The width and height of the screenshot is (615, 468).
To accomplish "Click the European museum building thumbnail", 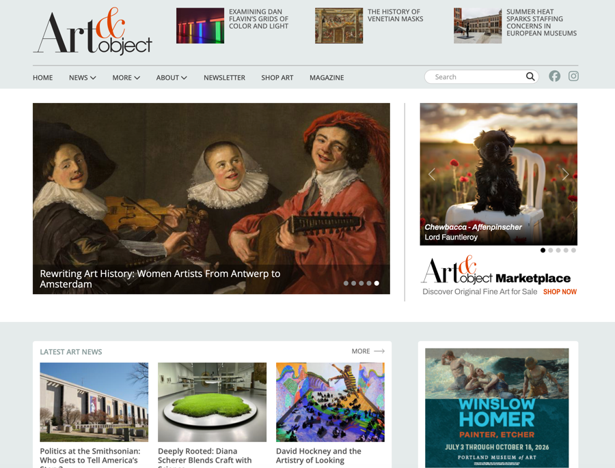I will click(x=478, y=25).
